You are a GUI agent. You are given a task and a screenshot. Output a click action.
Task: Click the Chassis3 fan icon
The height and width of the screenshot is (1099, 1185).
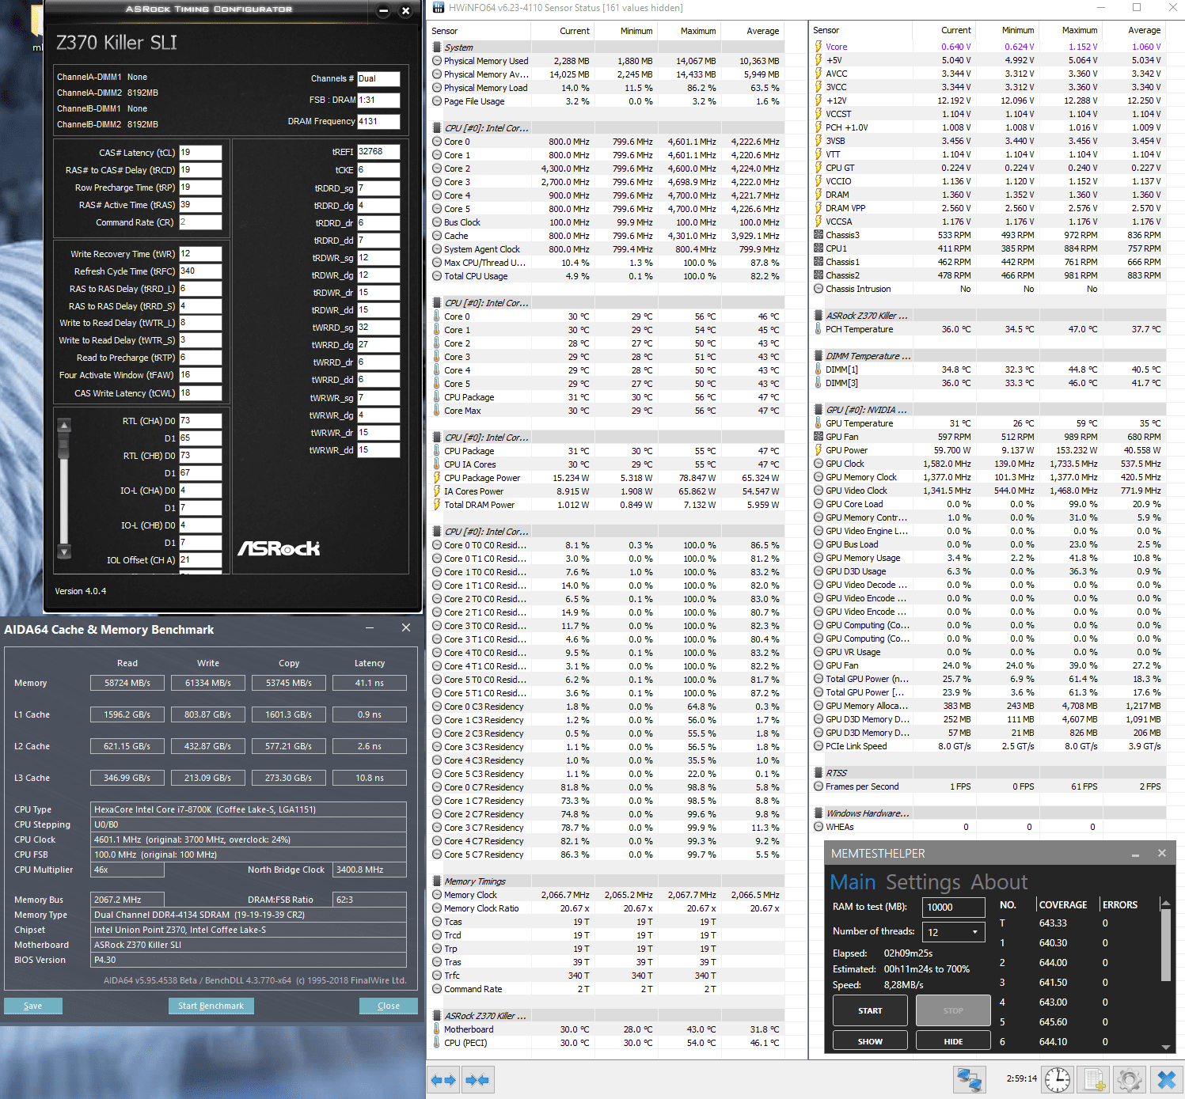[x=818, y=235]
